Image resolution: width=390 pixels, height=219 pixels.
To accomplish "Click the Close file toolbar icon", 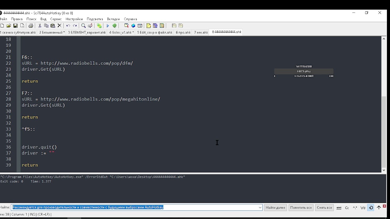I will coord(22,26).
